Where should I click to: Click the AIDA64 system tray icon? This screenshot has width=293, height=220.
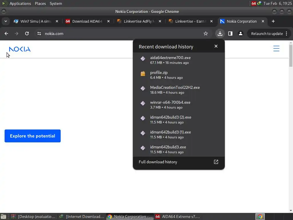click(254, 3)
